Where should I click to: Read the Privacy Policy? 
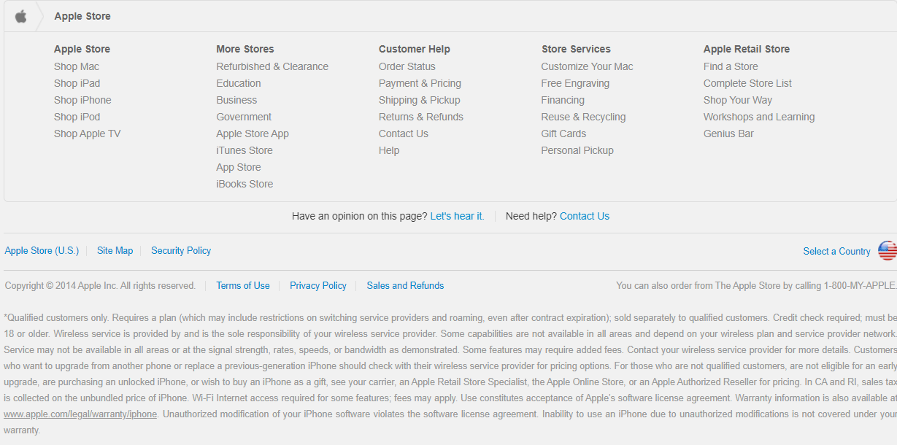pyautogui.click(x=318, y=285)
